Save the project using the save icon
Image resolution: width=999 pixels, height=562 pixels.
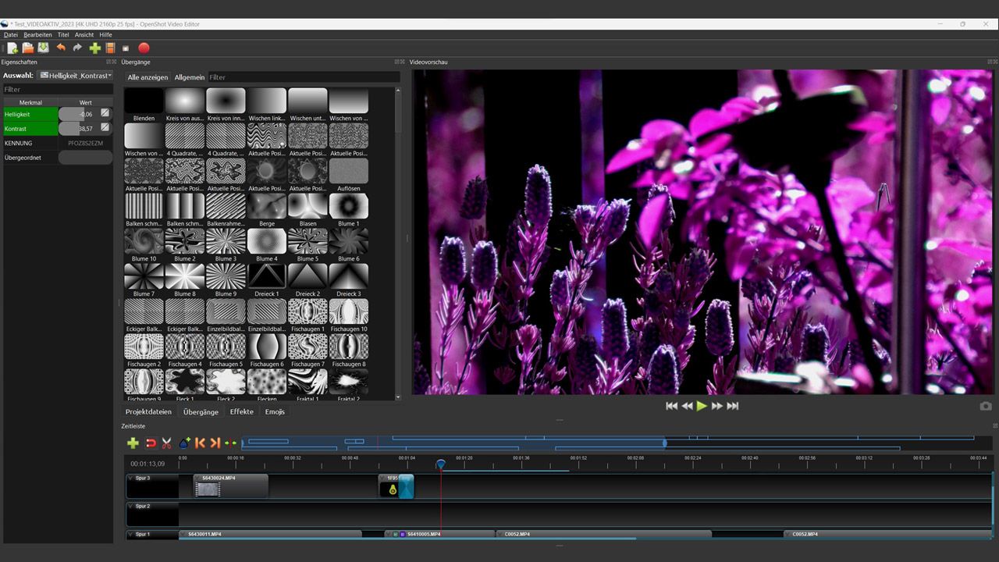[43, 48]
